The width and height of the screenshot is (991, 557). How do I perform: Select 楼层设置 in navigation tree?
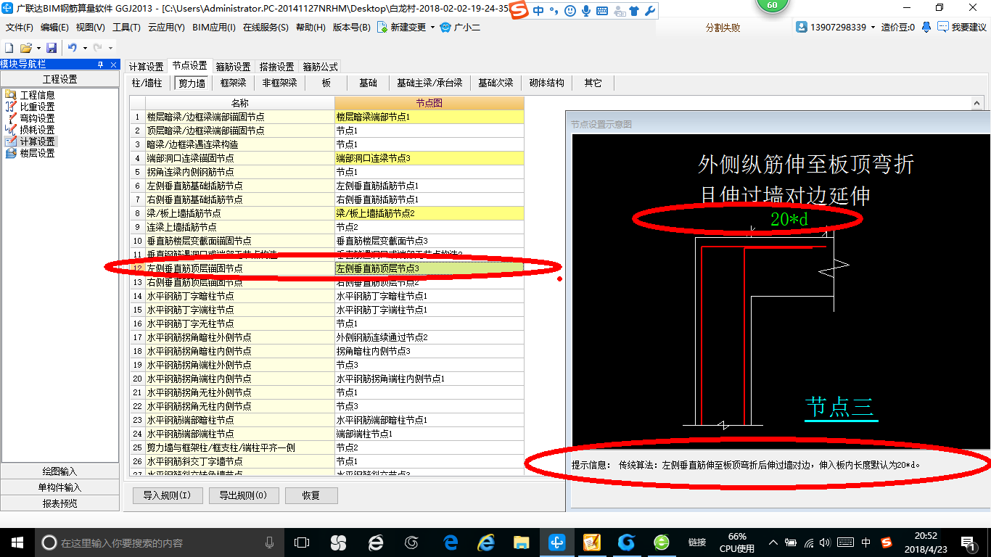(37, 153)
